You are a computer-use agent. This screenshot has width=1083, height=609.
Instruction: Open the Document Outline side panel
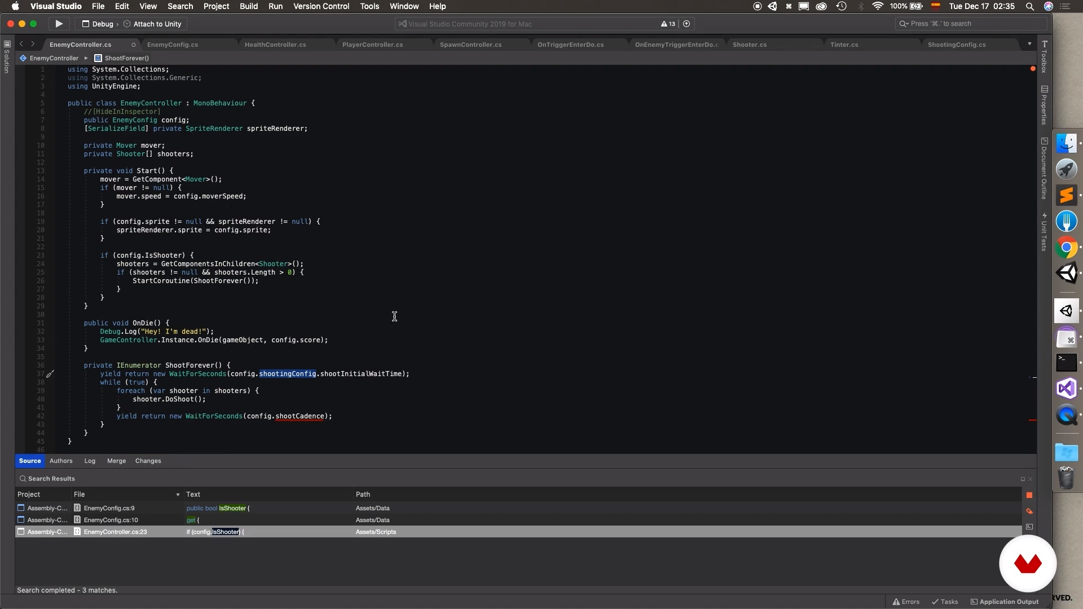tap(1044, 169)
